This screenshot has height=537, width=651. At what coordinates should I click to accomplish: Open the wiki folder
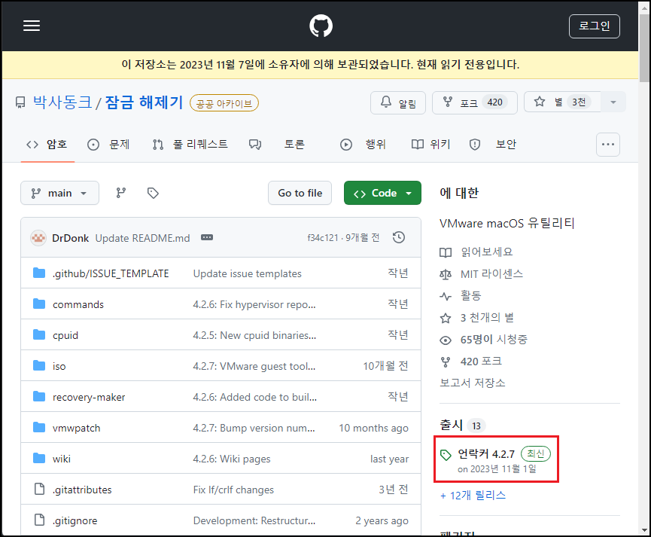pyautogui.click(x=62, y=459)
